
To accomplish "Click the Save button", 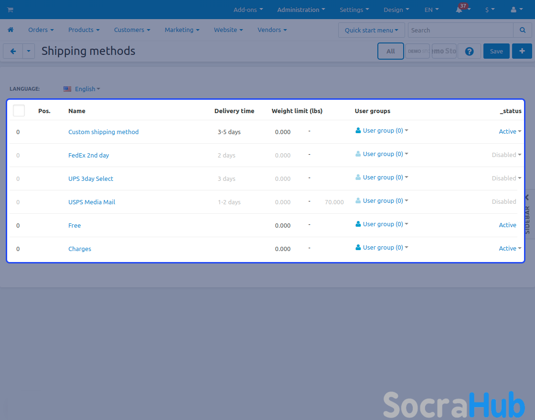I will 496,51.
